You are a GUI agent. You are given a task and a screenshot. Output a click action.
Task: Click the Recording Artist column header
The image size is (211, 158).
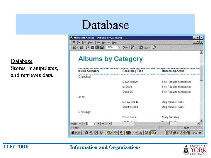pyautogui.click(x=173, y=71)
